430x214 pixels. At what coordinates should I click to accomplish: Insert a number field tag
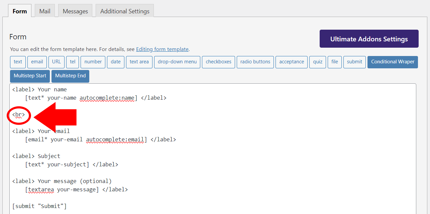click(93, 62)
